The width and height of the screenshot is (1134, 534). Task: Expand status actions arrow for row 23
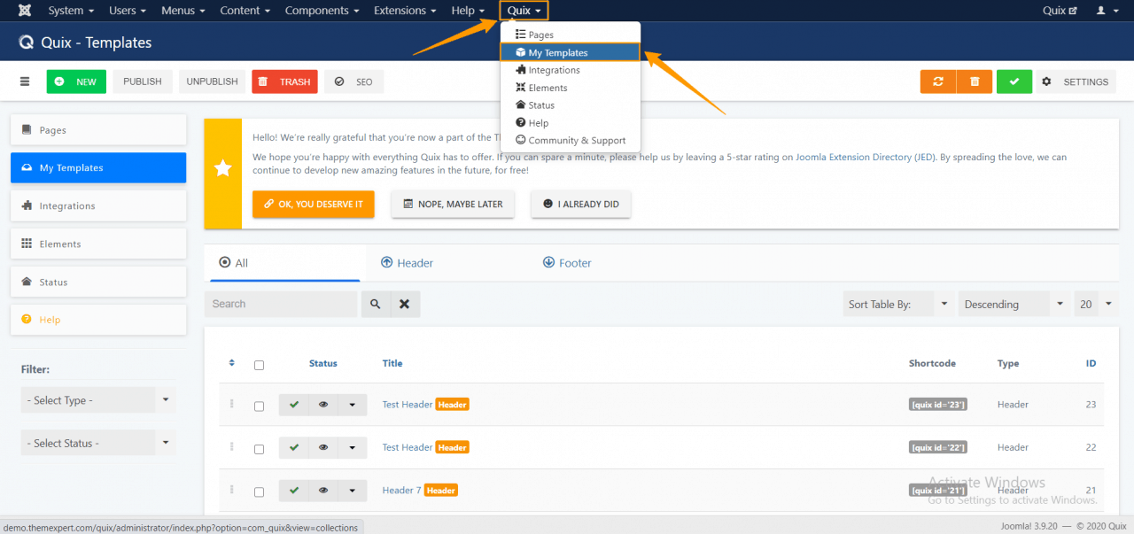point(353,405)
